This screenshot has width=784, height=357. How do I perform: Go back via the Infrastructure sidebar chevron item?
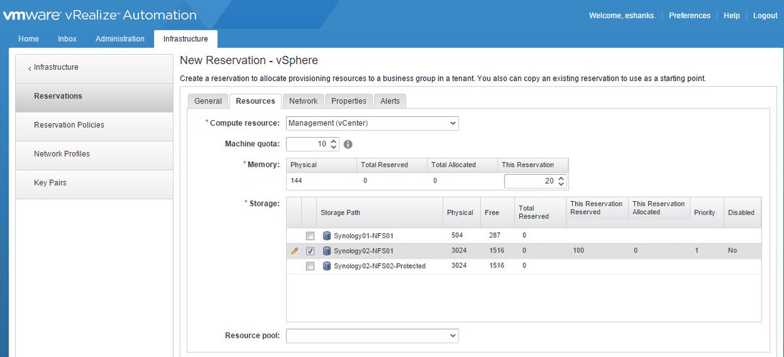tap(94, 67)
